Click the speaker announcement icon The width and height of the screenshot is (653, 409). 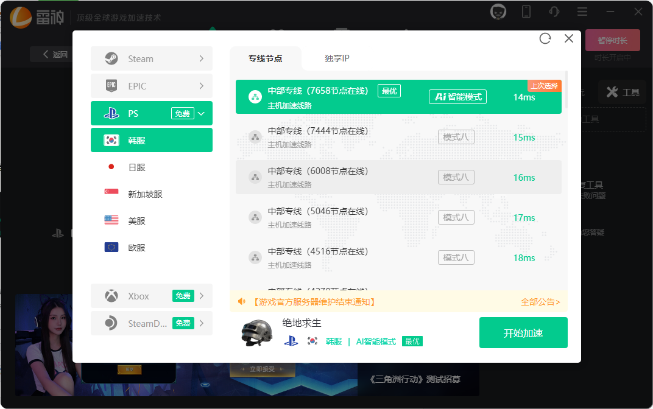tap(242, 301)
